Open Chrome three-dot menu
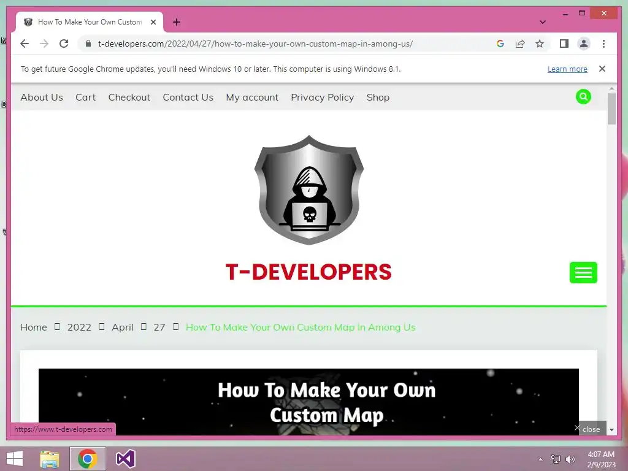This screenshot has width=628, height=471. pyautogui.click(x=603, y=44)
